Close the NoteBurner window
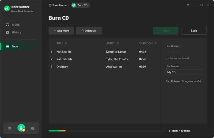 [x=208, y=5]
